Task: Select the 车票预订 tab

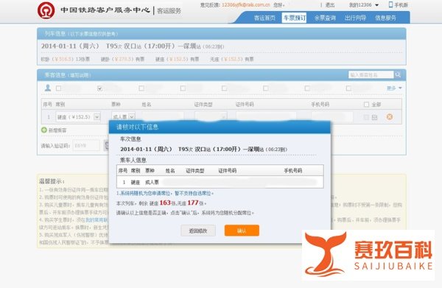Action: pyautogui.click(x=294, y=18)
